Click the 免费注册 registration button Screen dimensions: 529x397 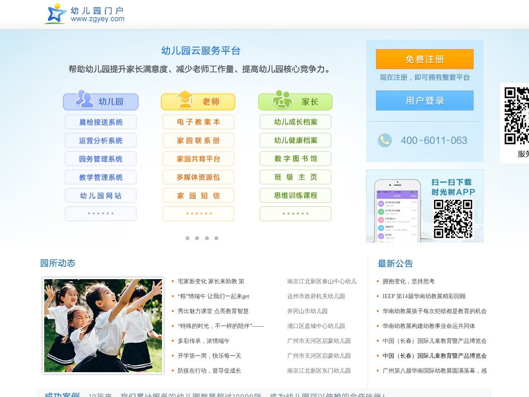424,59
